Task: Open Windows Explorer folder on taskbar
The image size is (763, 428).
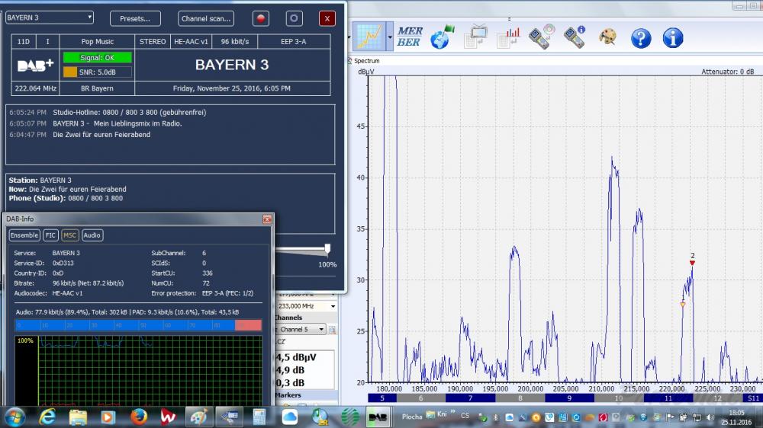Action: pyautogui.click(x=78, y=417)
